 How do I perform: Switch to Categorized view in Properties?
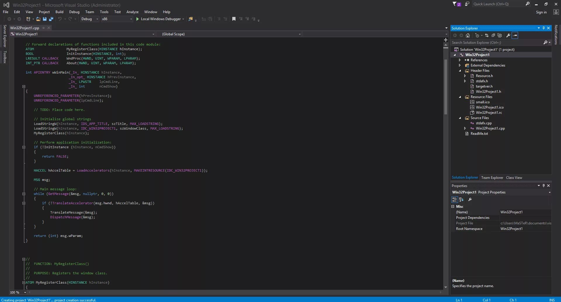coord(454,200)
